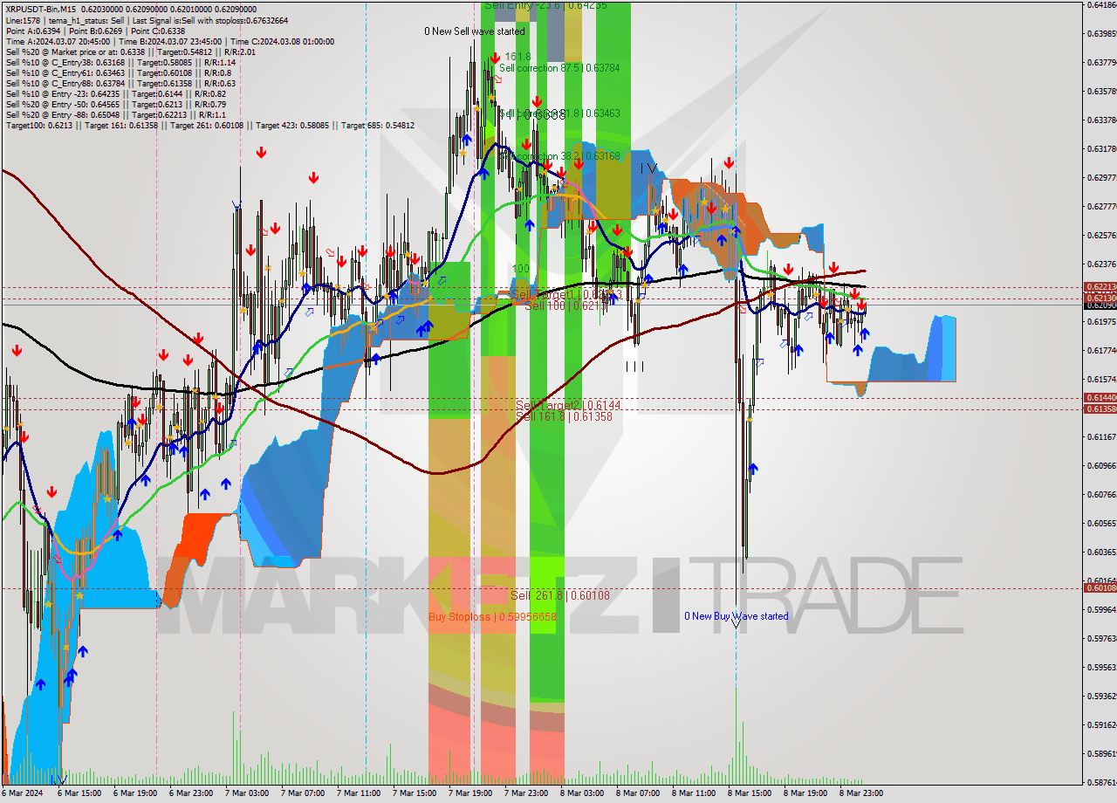The image size is (1117, 803).
Task: Click the black current price tag 0.62090
Action: point(1100,305)
